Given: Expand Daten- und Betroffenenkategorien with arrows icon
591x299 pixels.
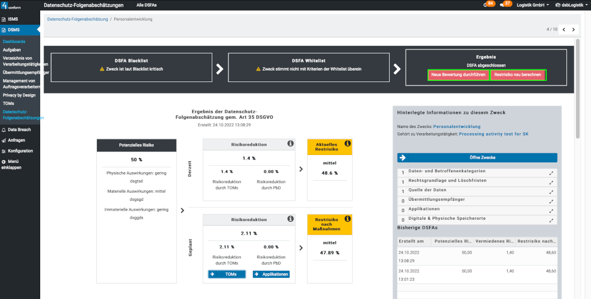Looking at the screenshot, I should 551,173.
